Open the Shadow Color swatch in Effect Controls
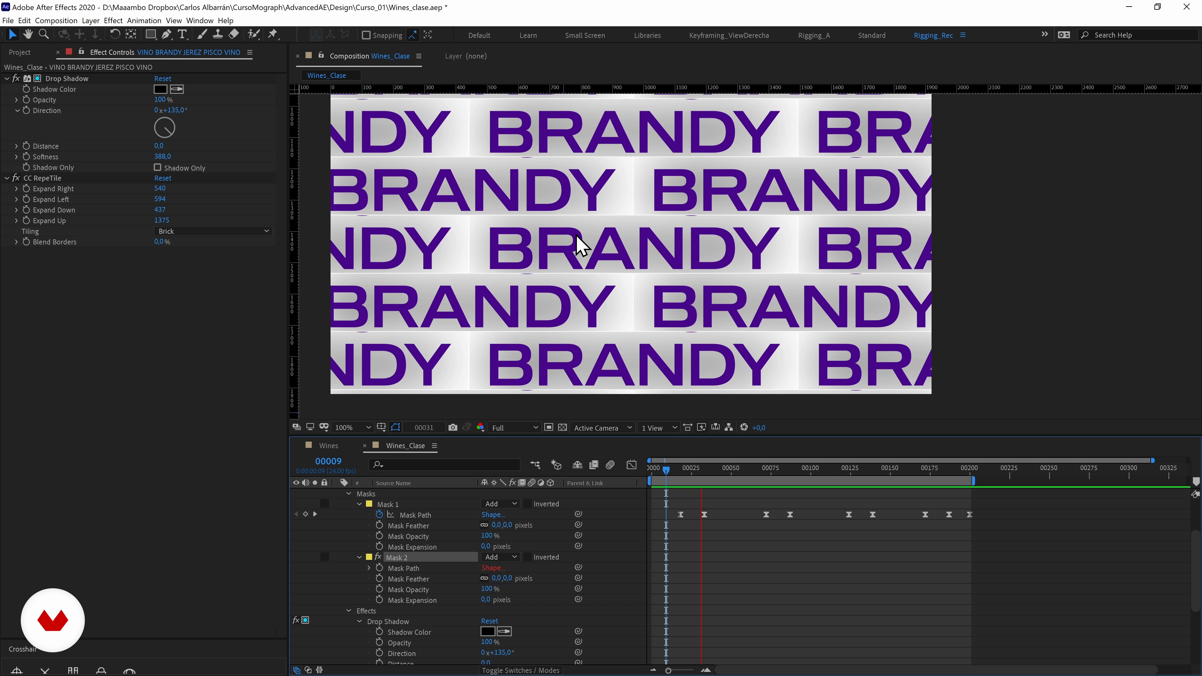1202x676 pixels. pyautogui.click(x=161, y=89)
